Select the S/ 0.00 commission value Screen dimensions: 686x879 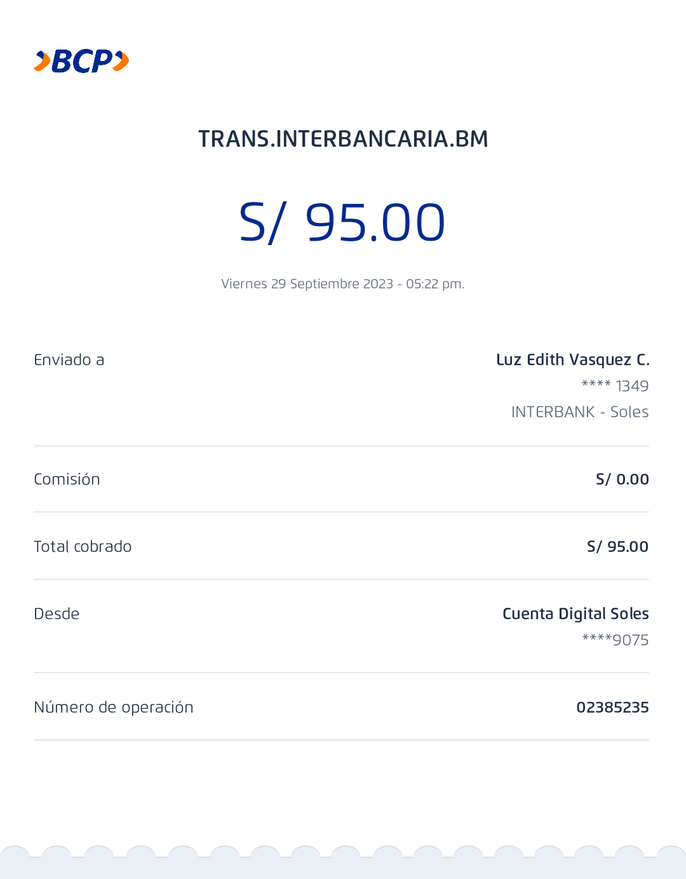point(622,480)
